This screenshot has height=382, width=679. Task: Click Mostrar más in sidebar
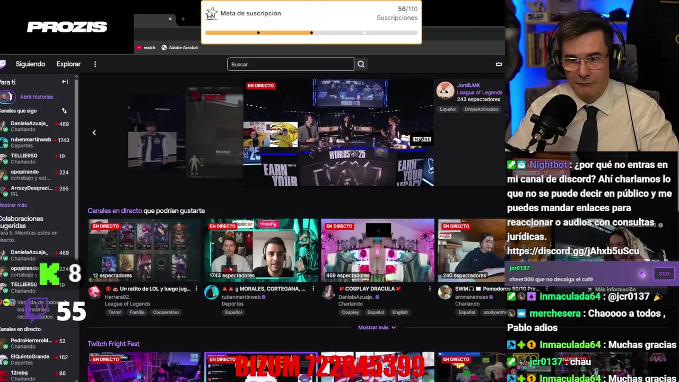click(x=13, y=205)
